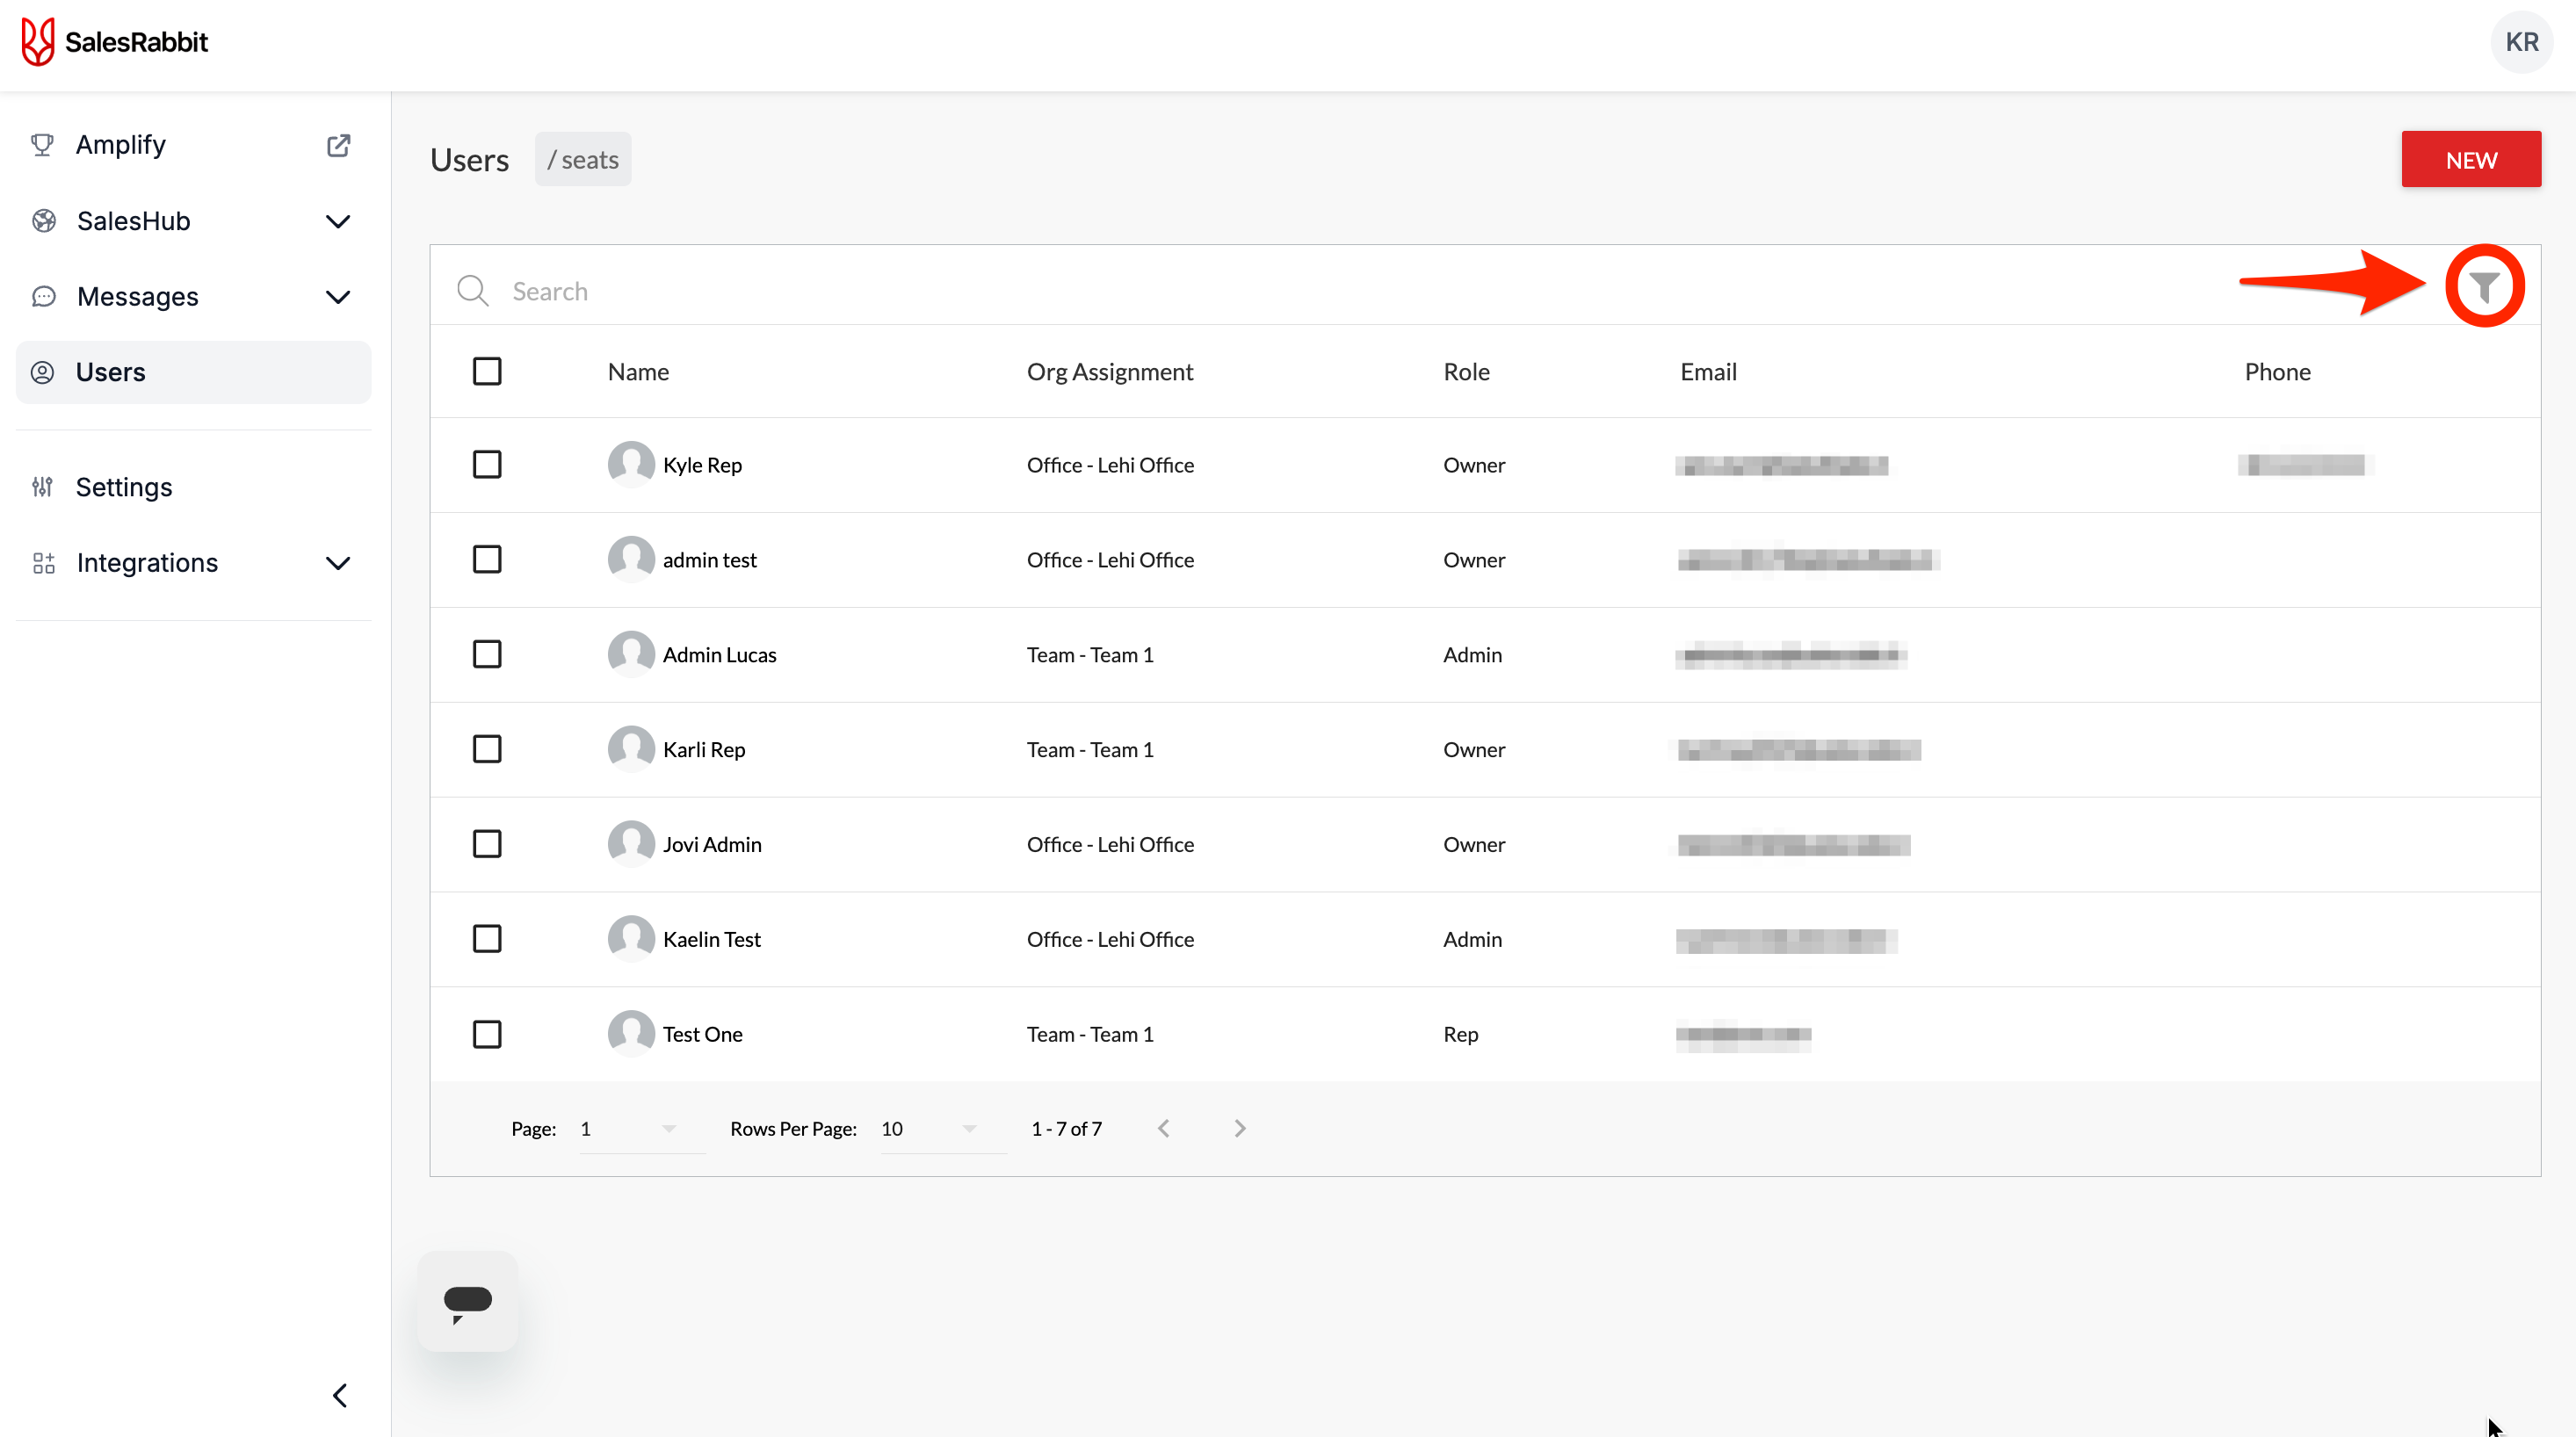Click the search magnifier icon
This screenshot has height=1437, width=2576.
click(472, 291)
